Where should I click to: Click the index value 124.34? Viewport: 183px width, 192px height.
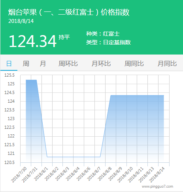click(32, 41)
